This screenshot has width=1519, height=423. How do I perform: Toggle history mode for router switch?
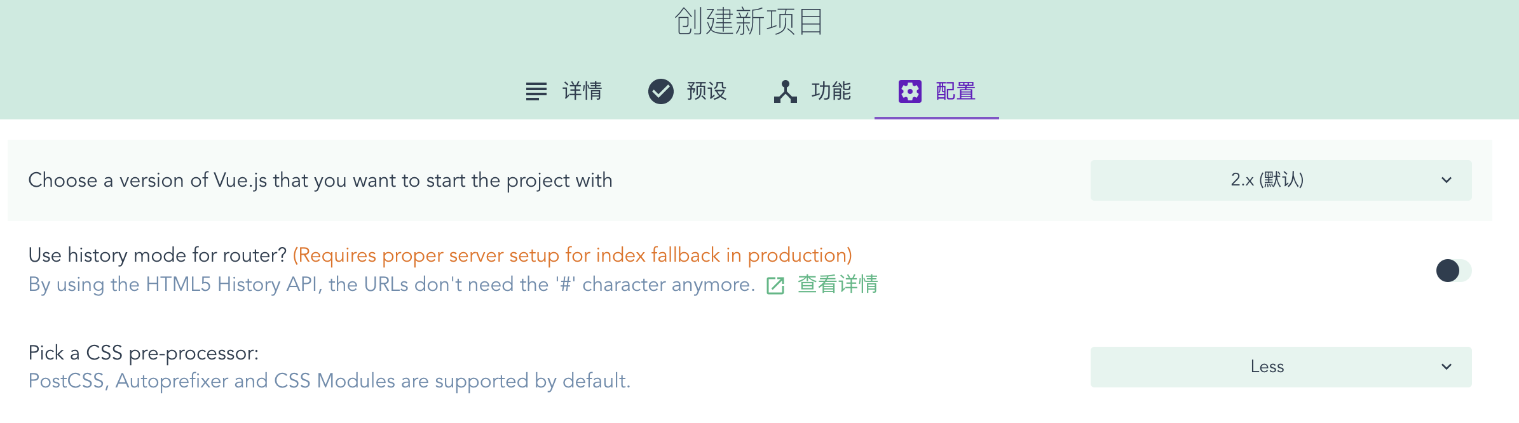[1454, 271]
